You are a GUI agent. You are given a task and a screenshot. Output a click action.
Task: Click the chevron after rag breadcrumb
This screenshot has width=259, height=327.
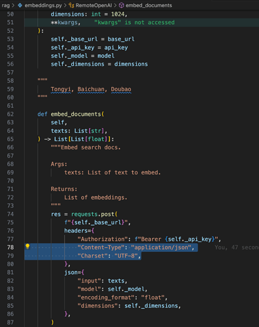coord(13,5)
